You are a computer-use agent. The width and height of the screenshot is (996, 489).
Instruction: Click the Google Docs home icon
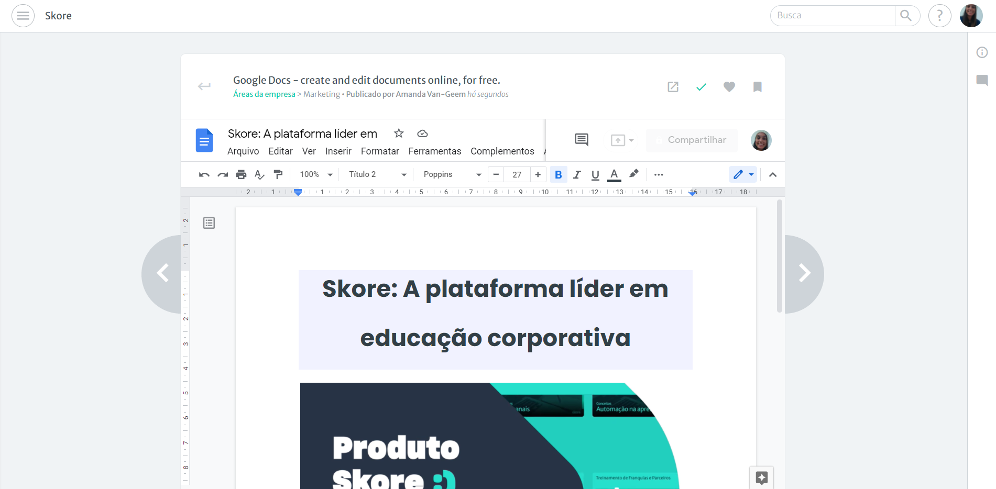(204, 140)
